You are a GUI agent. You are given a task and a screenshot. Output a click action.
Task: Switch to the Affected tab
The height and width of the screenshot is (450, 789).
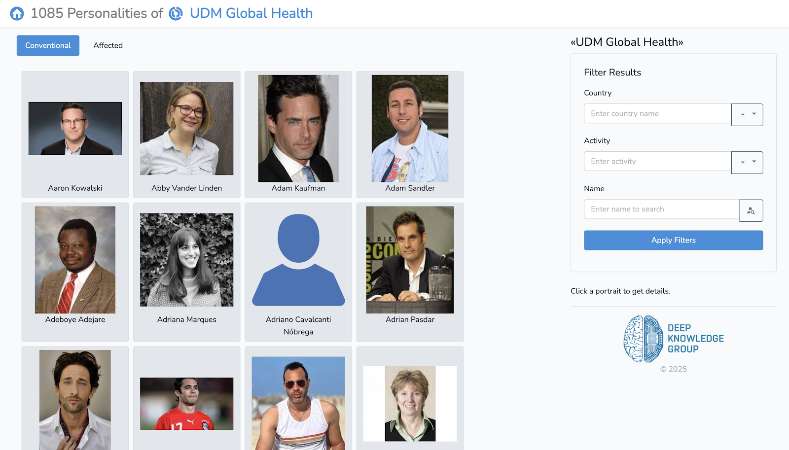[x=108, y=45]
